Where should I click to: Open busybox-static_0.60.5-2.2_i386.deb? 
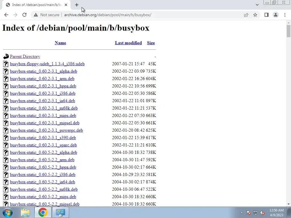point(43,175)
